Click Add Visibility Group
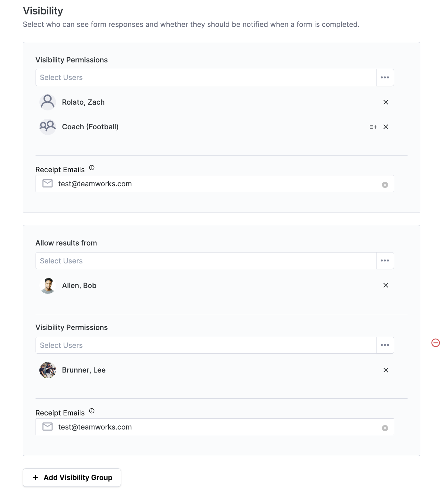This screenshot has width=445, height=498. 71,477
